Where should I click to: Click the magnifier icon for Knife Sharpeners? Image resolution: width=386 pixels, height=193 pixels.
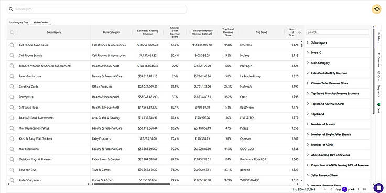coord(12,180)
